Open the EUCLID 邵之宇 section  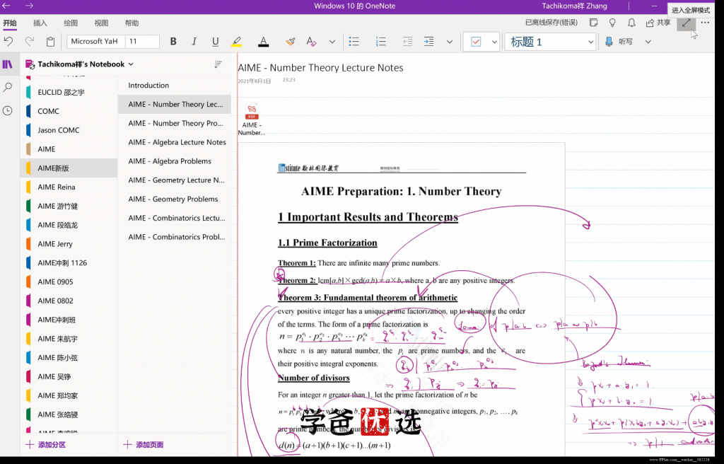(x=69, y=93)
